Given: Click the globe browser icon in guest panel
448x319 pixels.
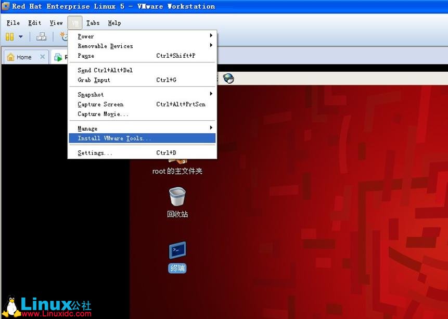Looking at the screenshot, I should point(228,79).
